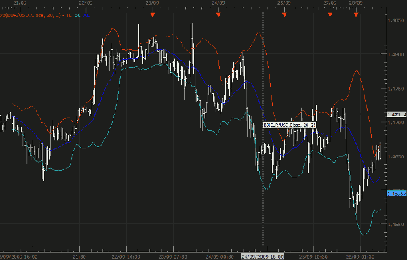
Task: Click the red triangle marker below 27/09
Action: pos(330,15)
